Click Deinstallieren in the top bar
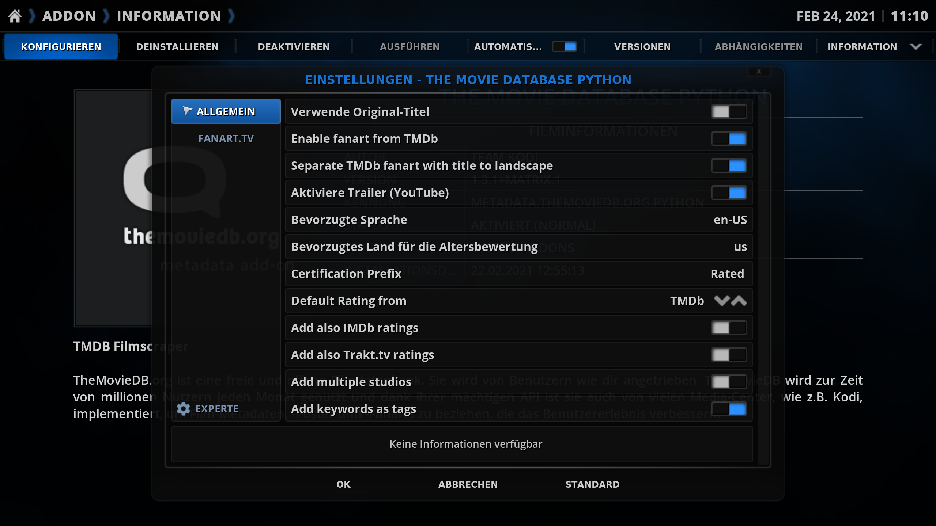 [x=177, y=47]
